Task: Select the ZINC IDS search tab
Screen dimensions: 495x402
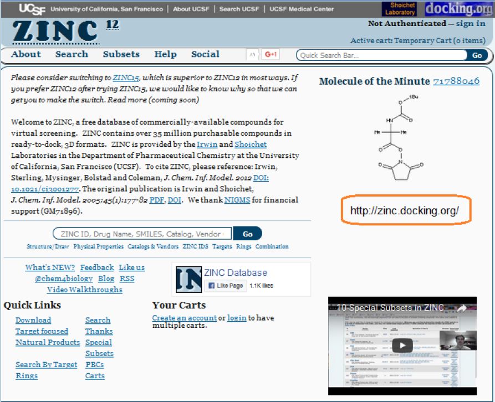Action: click(x=196, y=246)
